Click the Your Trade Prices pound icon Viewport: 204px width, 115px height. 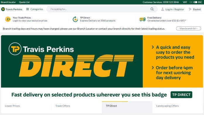click(8, 19)
